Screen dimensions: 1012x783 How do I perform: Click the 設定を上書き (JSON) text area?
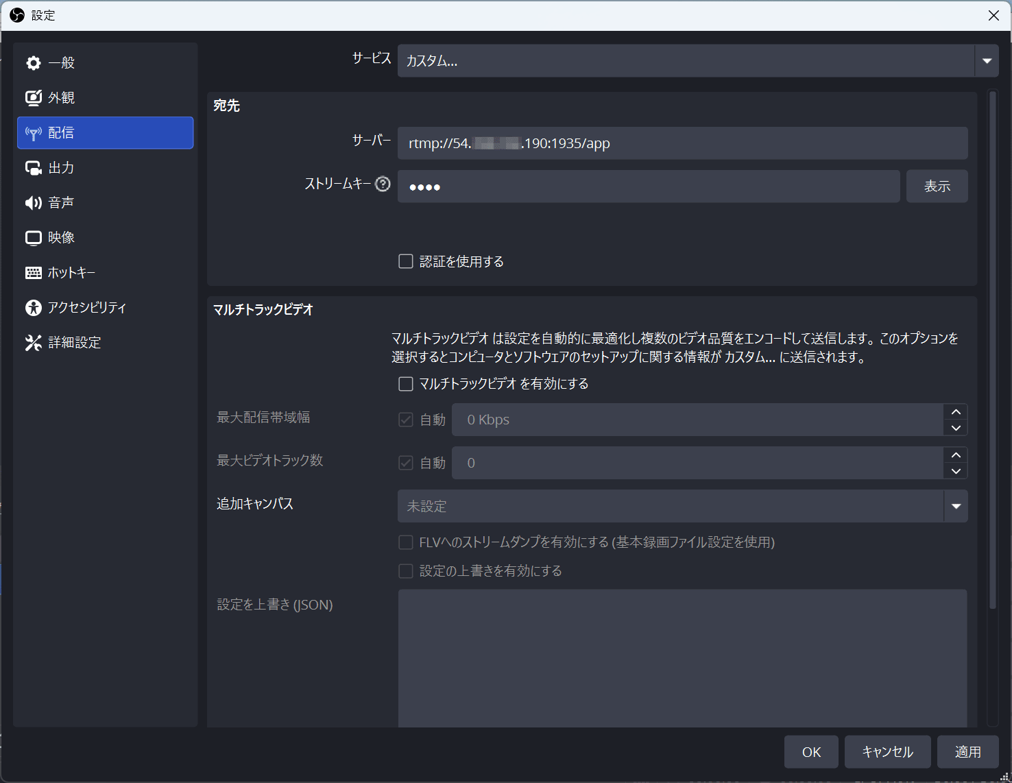click(x=683, y=658)
